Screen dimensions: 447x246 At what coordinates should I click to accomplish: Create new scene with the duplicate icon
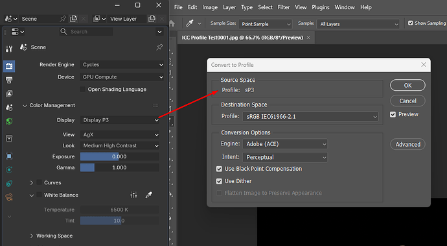click(74, 19)
